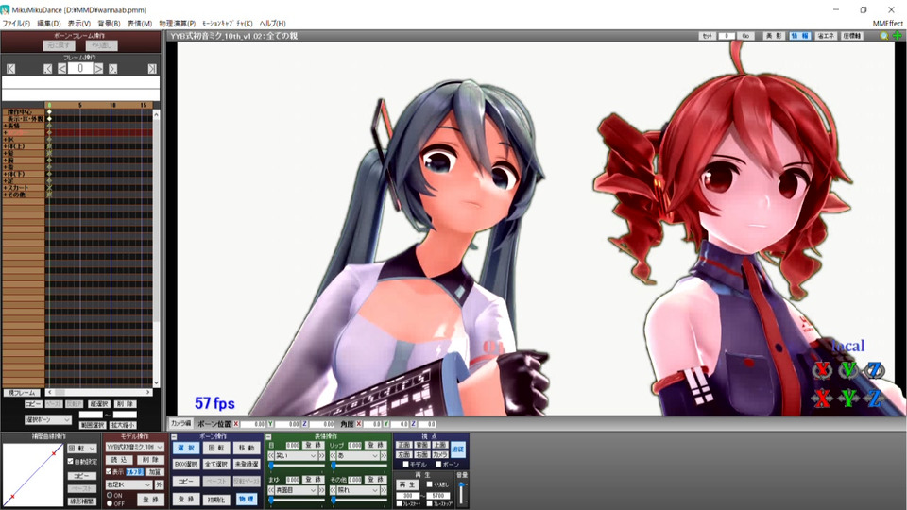
Task: Select the IK ON radio button
Action: coord(110,496)
